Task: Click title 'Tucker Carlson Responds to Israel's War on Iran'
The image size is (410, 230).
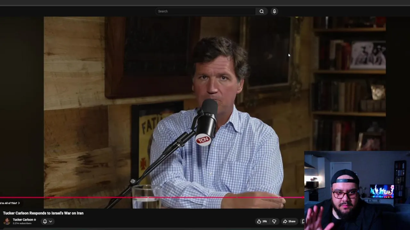Action: [43, 213]
